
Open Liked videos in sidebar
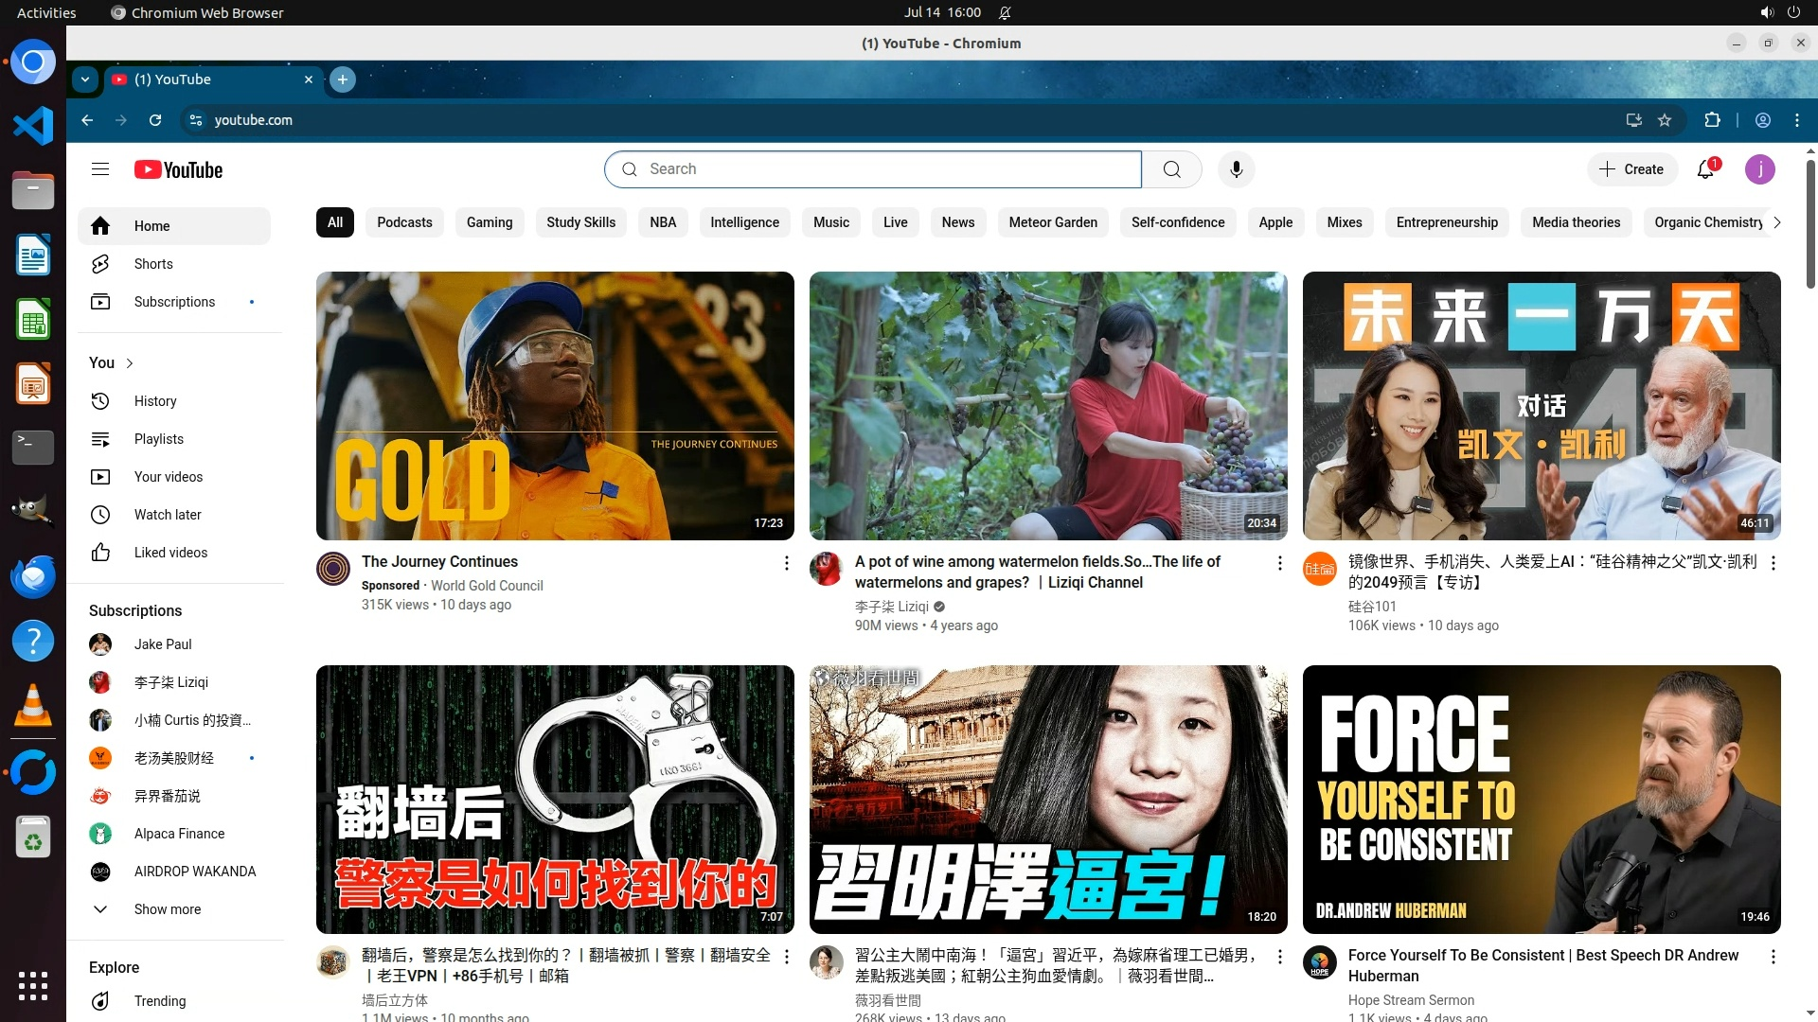pyautogui.click(x=170, y=553)
